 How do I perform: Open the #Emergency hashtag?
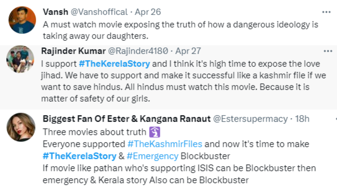(x=152, y=156)
